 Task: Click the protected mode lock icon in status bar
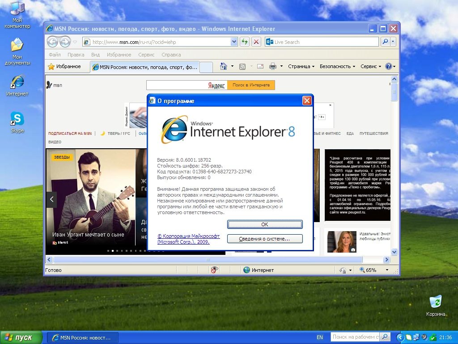tap(343, 270)
